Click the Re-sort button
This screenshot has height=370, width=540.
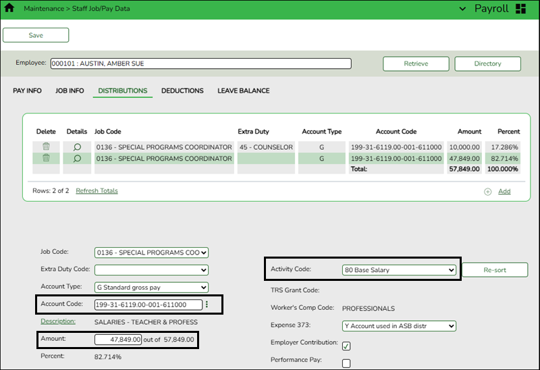click(495, 270)
